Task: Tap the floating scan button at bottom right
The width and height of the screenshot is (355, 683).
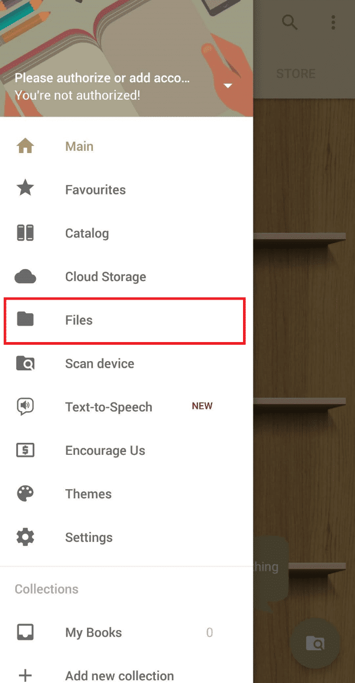Action: click(315, 643)
